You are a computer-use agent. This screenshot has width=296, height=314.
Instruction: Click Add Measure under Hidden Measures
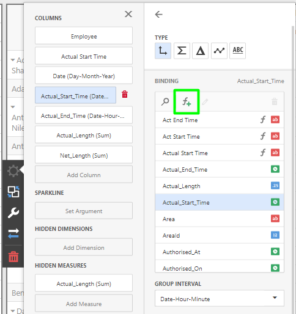point(84,303)
